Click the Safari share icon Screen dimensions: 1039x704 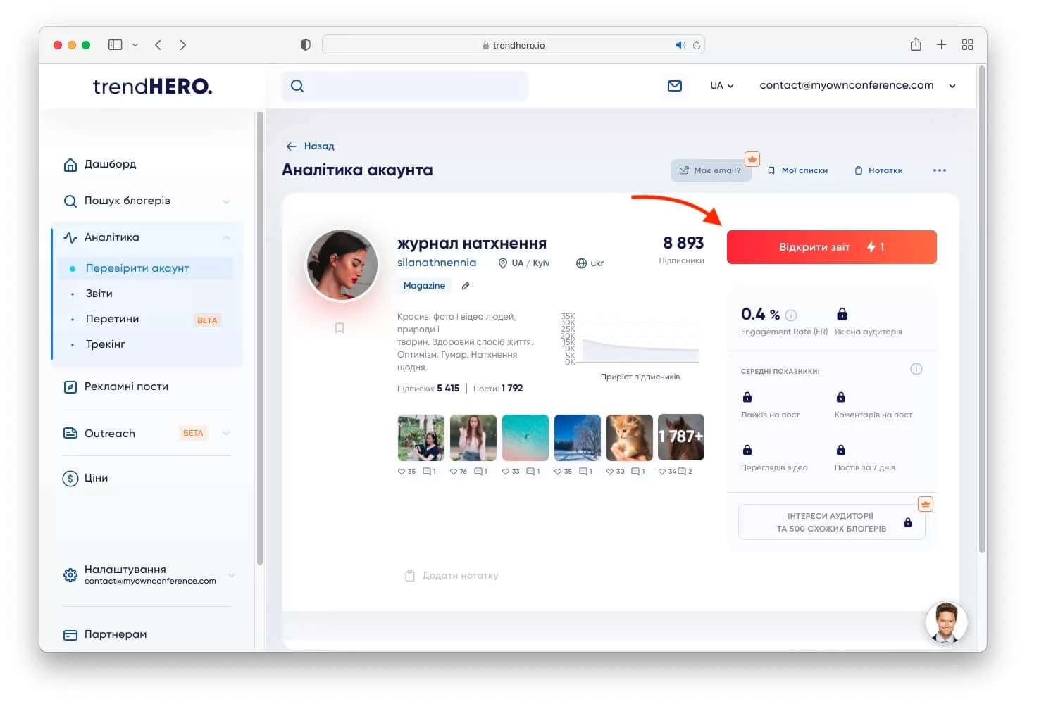click(x=915, y=45)
